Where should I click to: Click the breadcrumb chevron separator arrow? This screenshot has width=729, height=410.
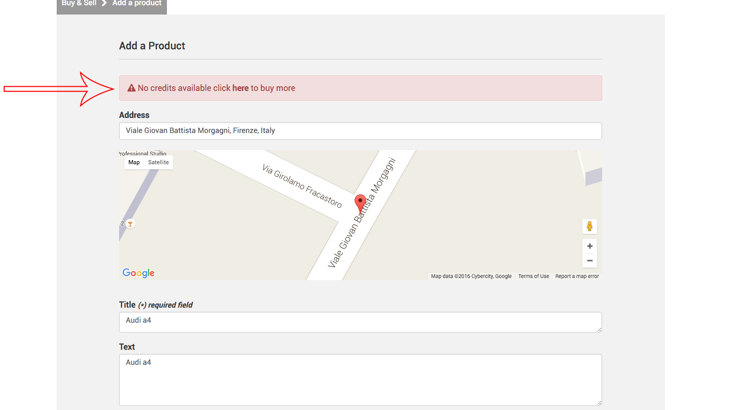(x=105, y=3)
